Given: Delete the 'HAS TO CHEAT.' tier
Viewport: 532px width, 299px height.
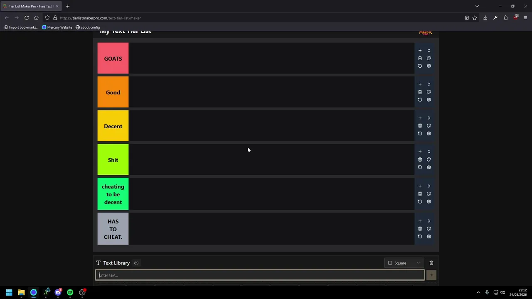Looking at the screenshot, I should point(420,229).
